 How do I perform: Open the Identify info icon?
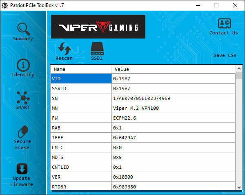[x=23, y=65]
